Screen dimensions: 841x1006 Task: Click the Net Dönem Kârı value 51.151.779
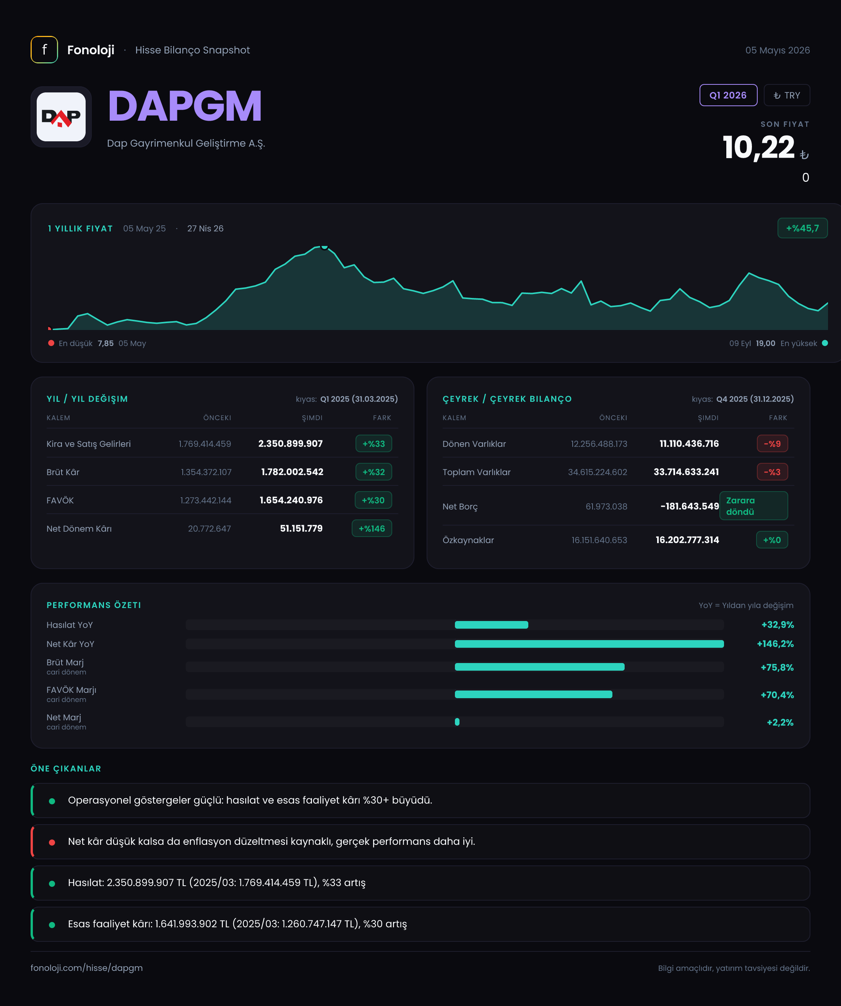301,528
